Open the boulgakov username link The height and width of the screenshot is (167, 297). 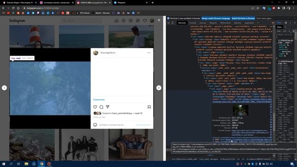coord(108,52)
